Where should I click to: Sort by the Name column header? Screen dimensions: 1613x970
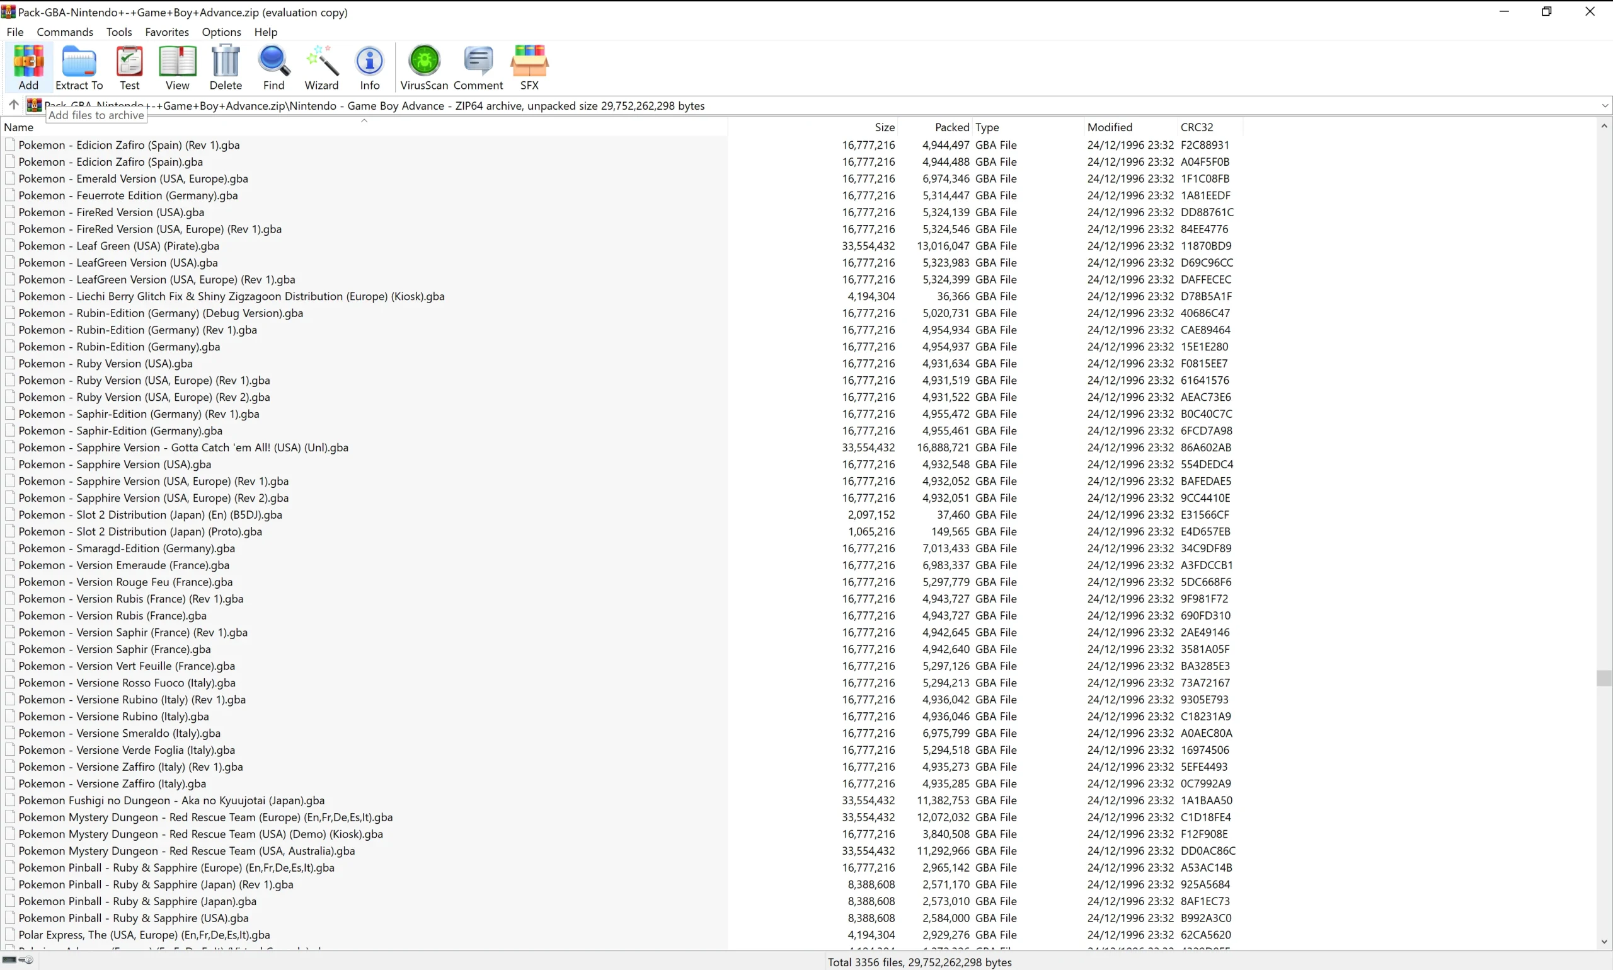364,127
